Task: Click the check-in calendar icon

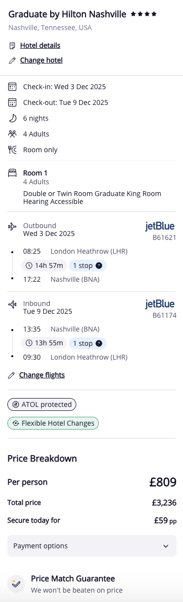Action: [12, 87]
